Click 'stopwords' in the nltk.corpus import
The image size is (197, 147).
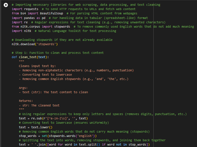click(62, 26)
